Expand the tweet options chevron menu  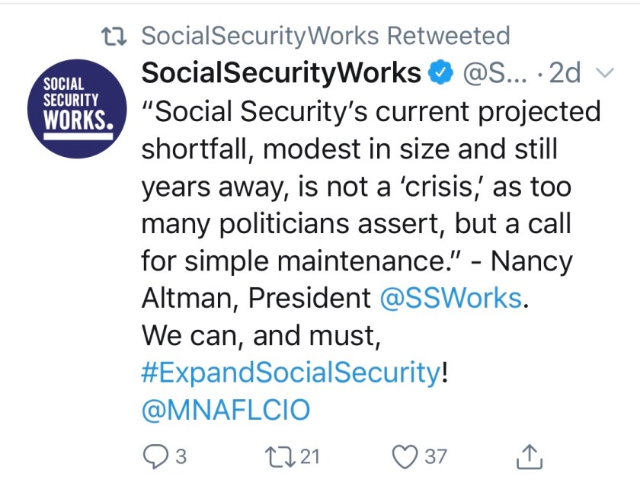coord(603,74)
